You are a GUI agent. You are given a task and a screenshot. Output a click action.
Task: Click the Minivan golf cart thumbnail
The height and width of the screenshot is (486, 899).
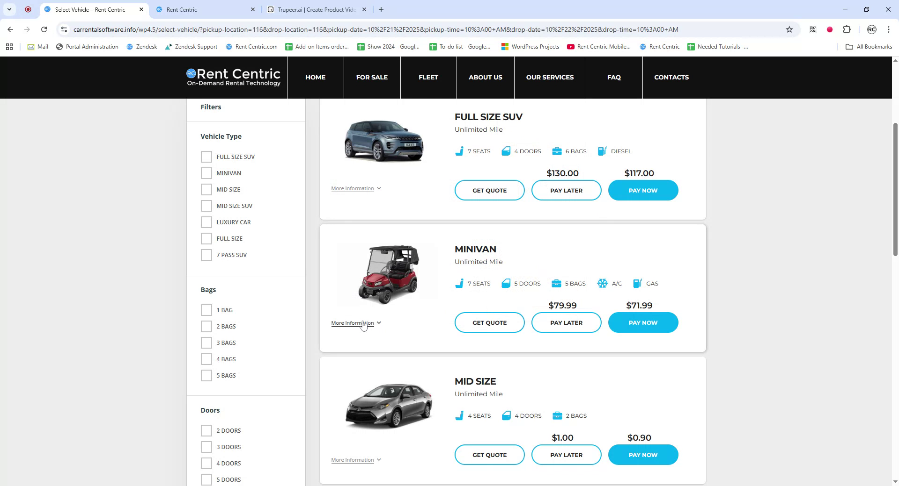coord(387,274)
